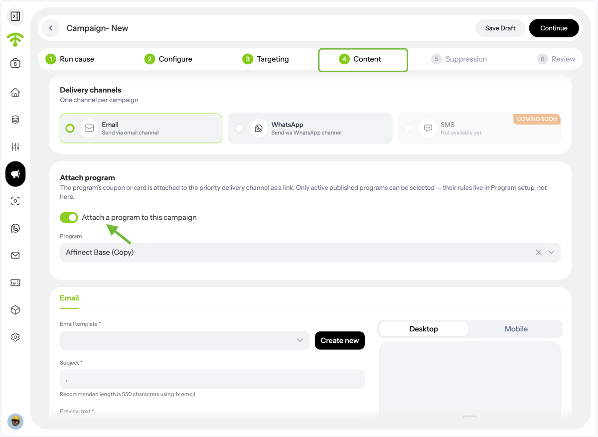Open the Home icon in sidebar
The width and height of the screenshot is (598, 437).
15,92
